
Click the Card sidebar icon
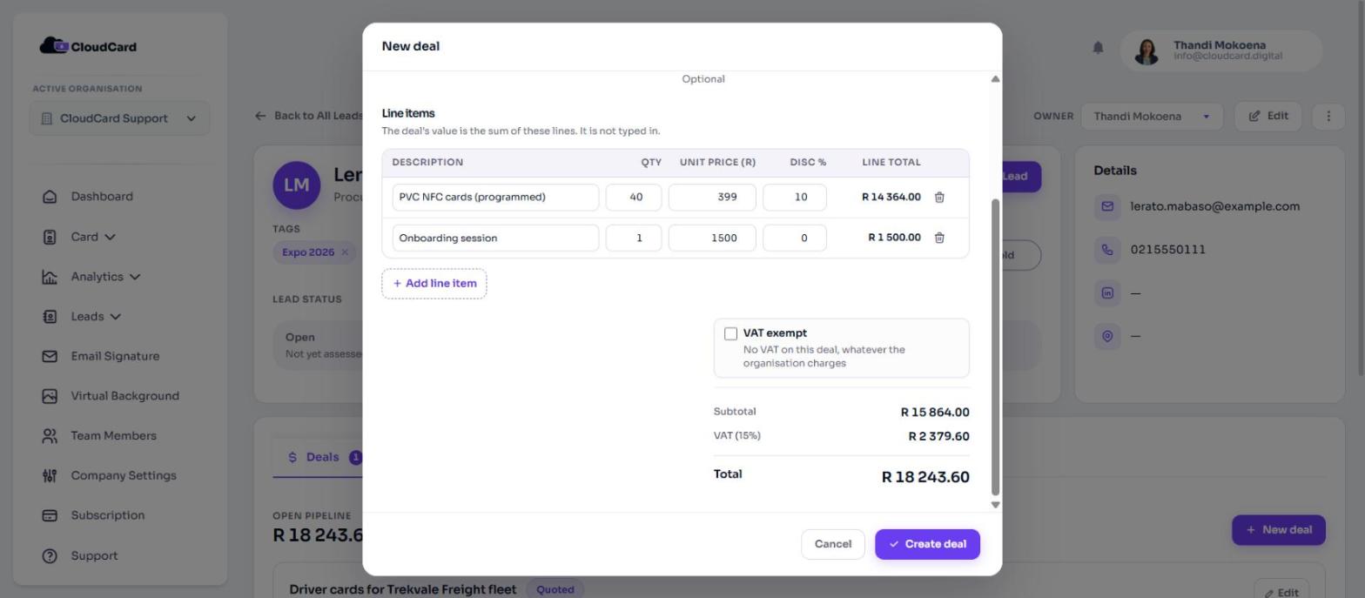(50, 237)
